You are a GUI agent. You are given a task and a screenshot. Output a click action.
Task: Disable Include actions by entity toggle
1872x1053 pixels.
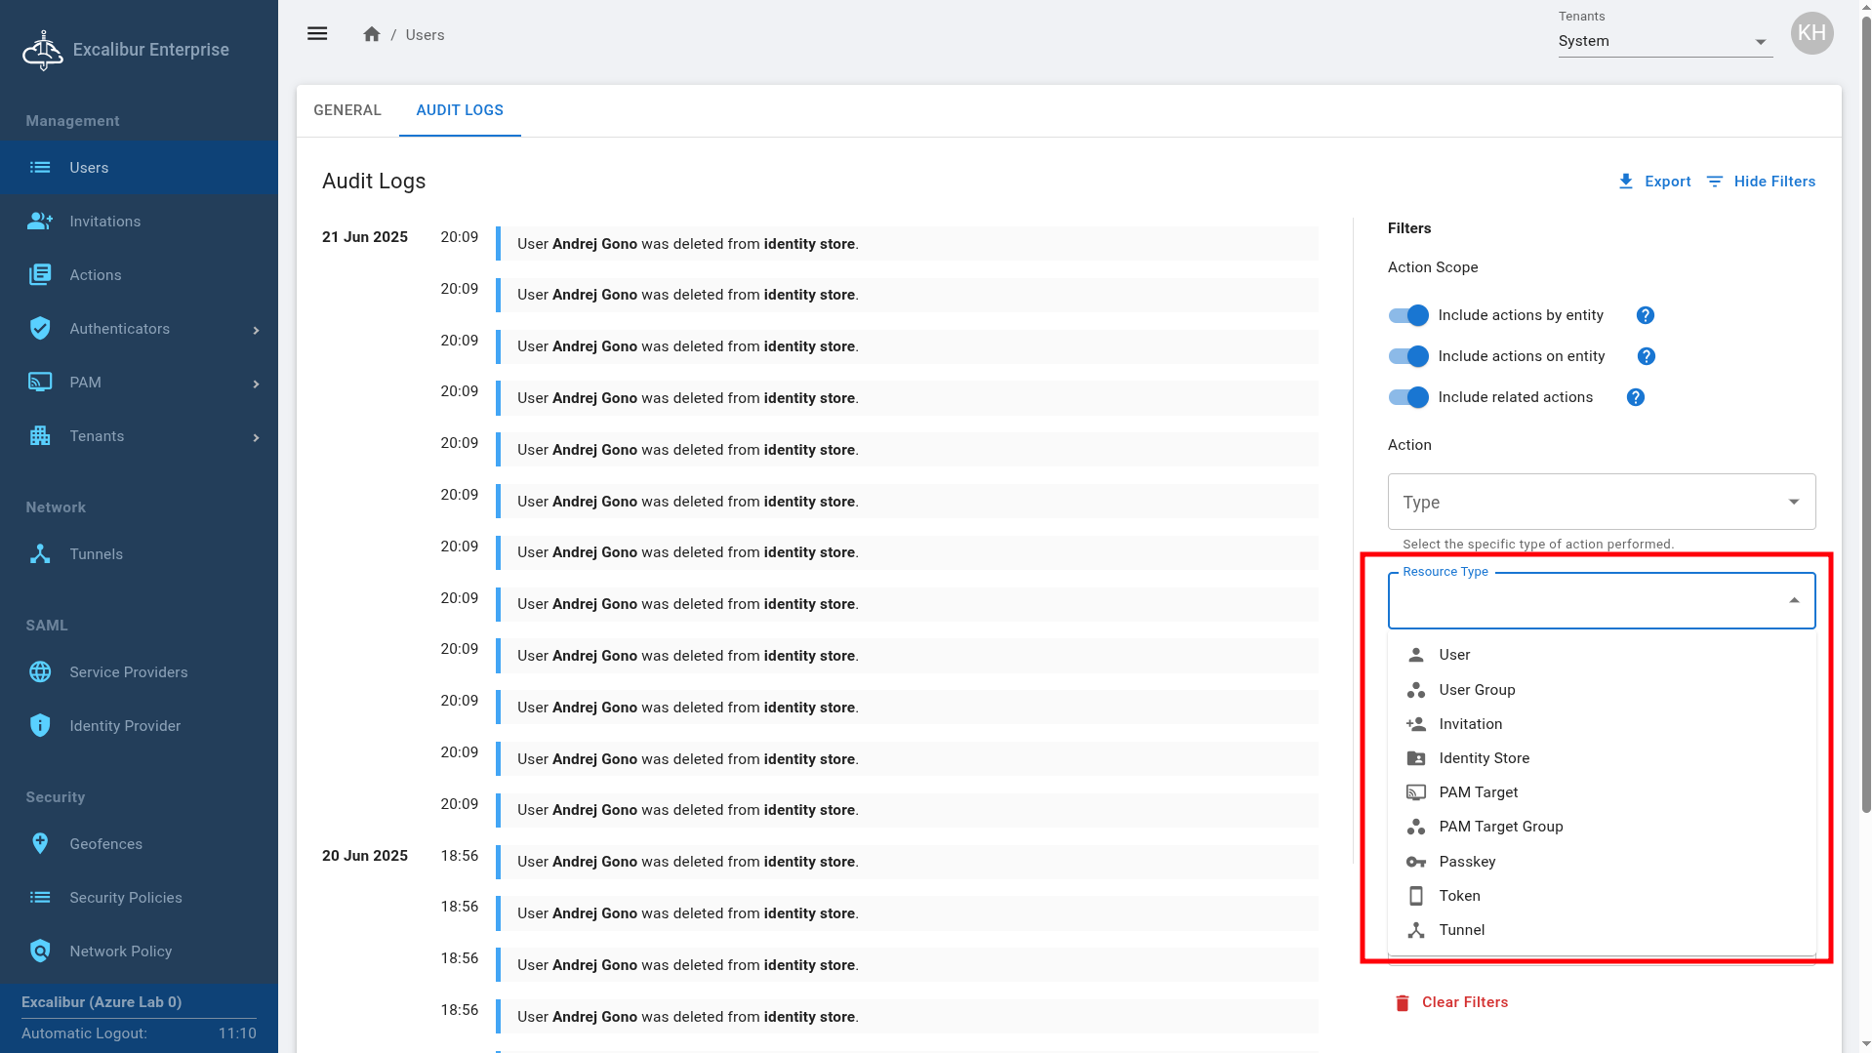pos(1408,315)
